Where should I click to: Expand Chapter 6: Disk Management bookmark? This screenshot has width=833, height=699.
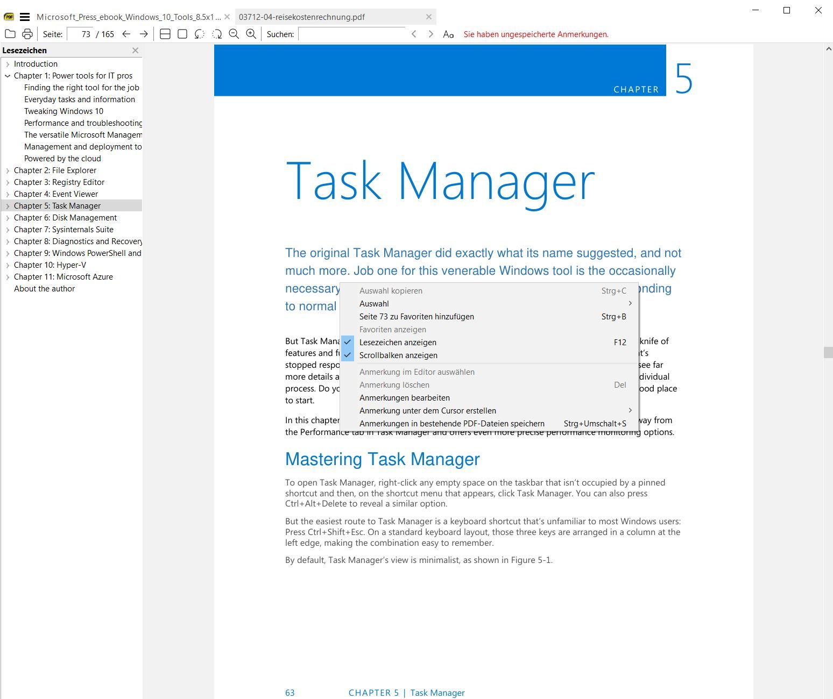pyautogui.click(x=8, y=218)
